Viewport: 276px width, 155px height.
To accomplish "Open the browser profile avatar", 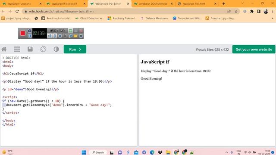I will pyautogui.click(x=266, y=12).
